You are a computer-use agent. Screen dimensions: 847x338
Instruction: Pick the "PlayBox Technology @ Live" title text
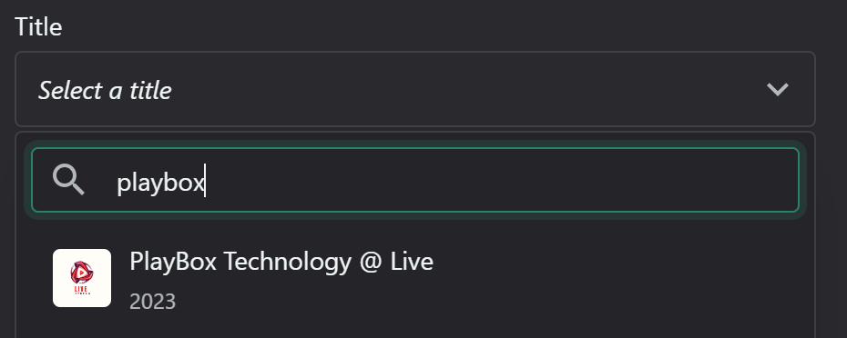point(281,262)
